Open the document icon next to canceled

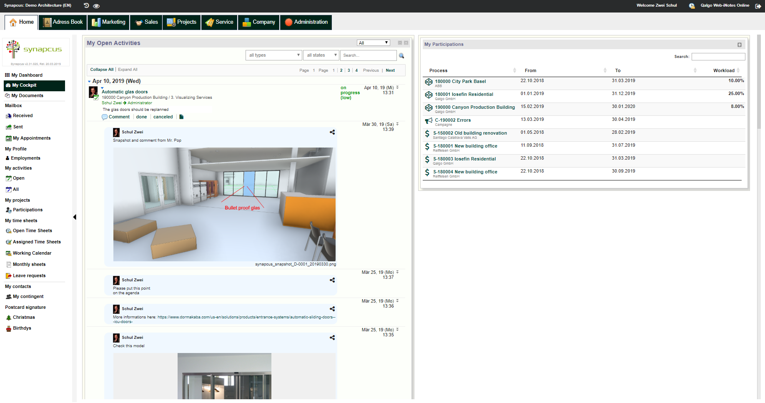tap(181, 117)
